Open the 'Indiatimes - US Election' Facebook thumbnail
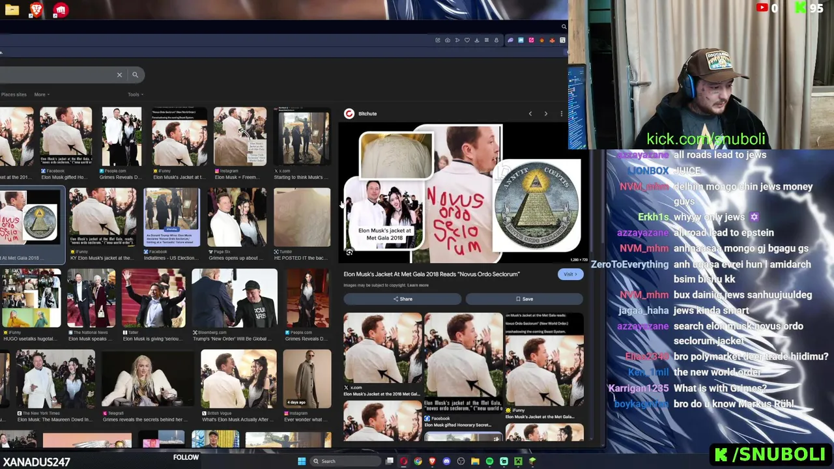 pyautogui.click(x=171, y=218)
